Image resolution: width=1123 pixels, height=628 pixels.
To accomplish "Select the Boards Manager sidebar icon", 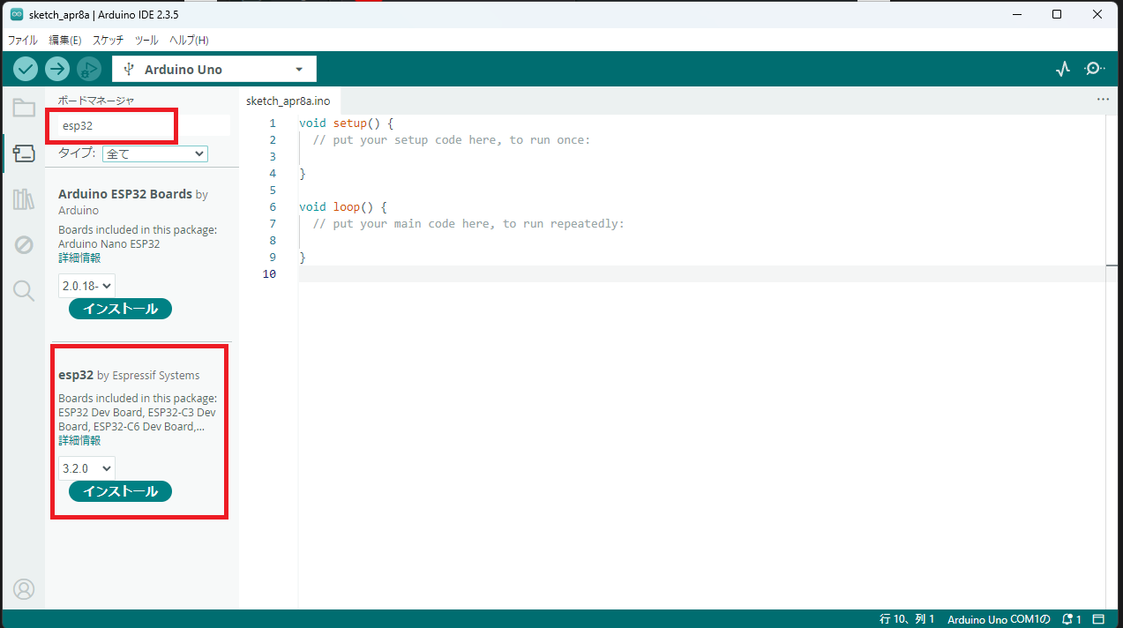I will (23, 153).
